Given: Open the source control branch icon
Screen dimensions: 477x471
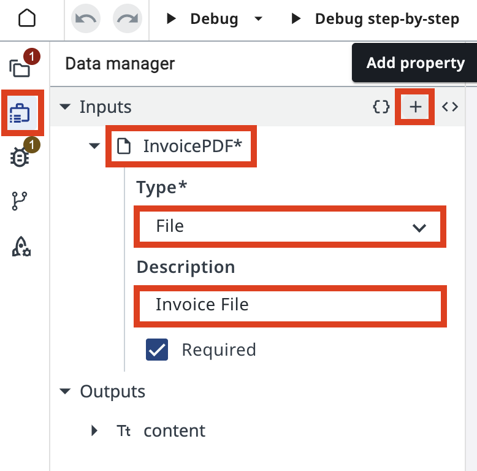Looking at the screenshot, I should pyautogui.click(x=19, y=201).
